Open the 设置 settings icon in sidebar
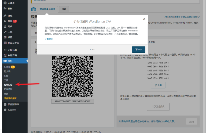 point(5,37)
